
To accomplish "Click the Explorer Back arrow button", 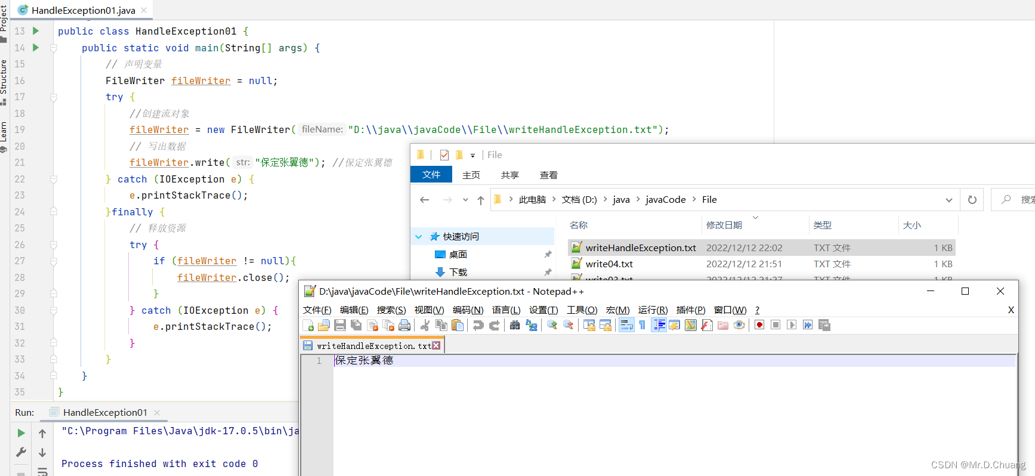I will (x=425, y=200).
